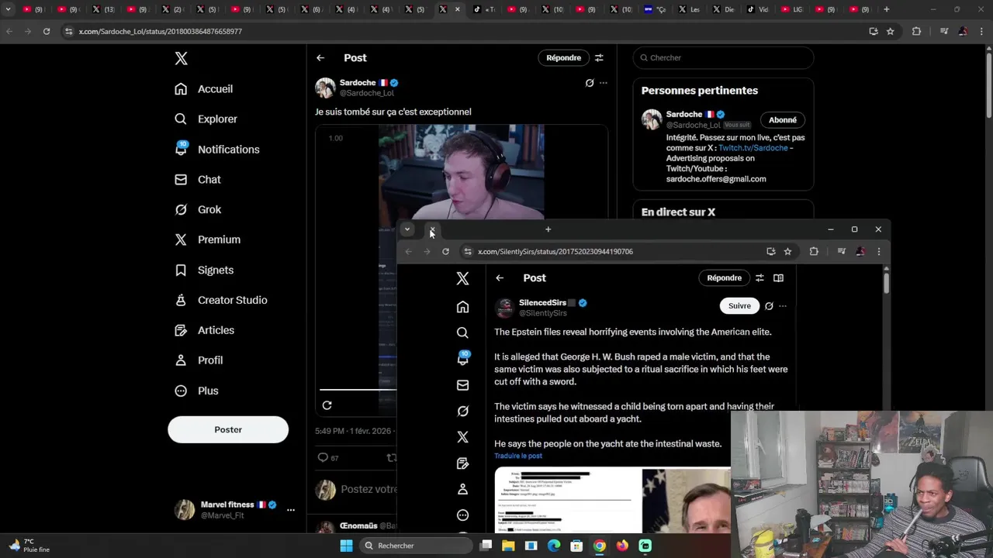Open Explorer search page in back window

tap(206, 119)
